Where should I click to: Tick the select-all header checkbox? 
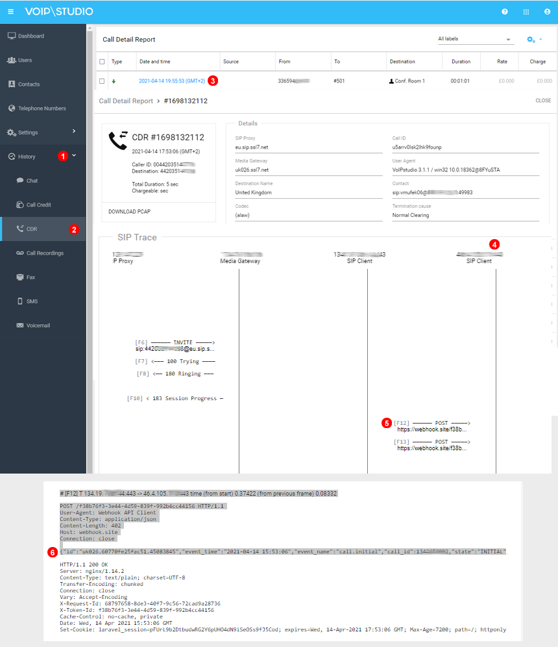pos(103,62)
